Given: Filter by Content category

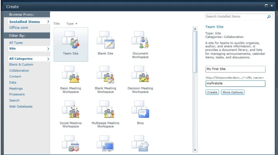Looking at the screenshot, I should point(15,76).
